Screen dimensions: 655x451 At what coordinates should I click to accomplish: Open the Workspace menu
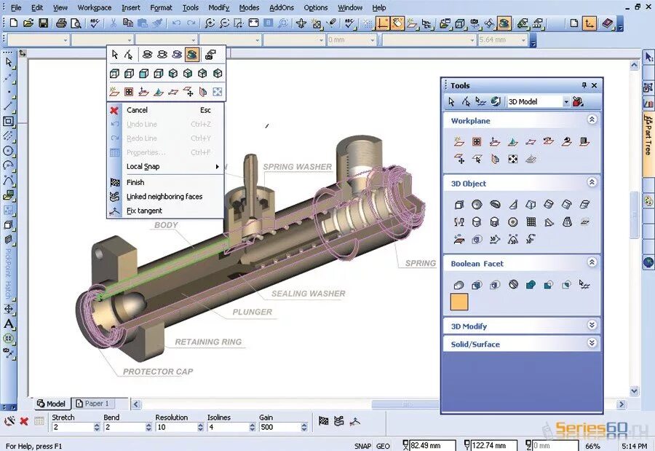pyautogui.click(x=95, y=7)
